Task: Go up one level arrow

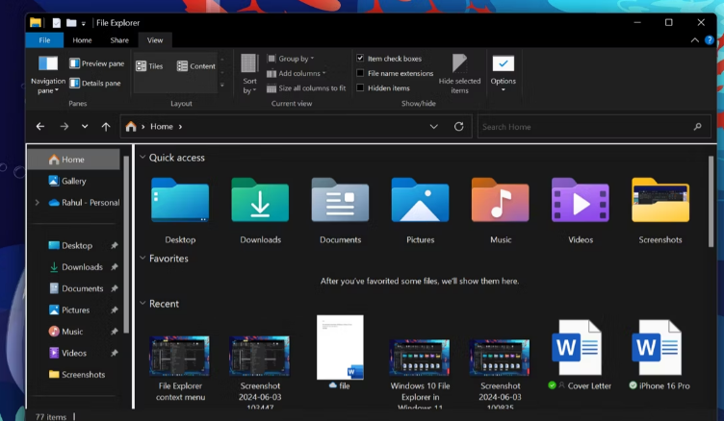Action: pos(106,126)
